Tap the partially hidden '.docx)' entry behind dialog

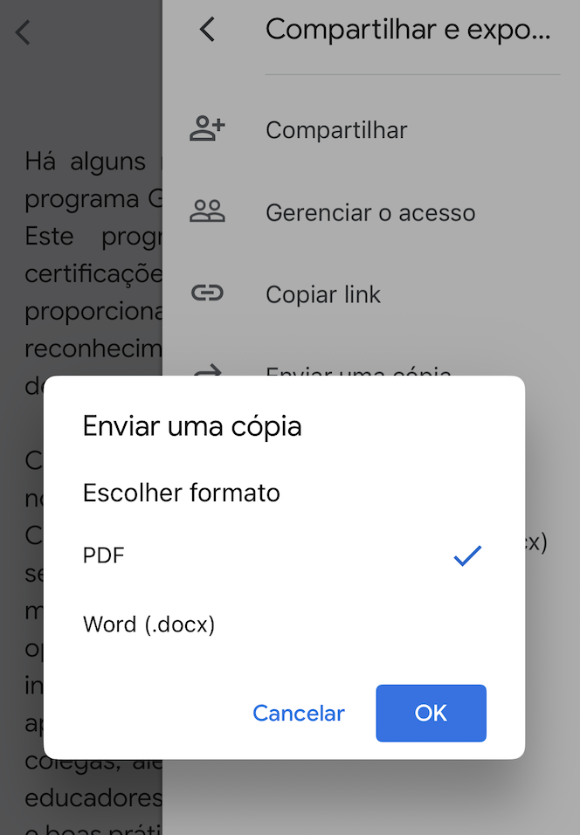[537, 542]
